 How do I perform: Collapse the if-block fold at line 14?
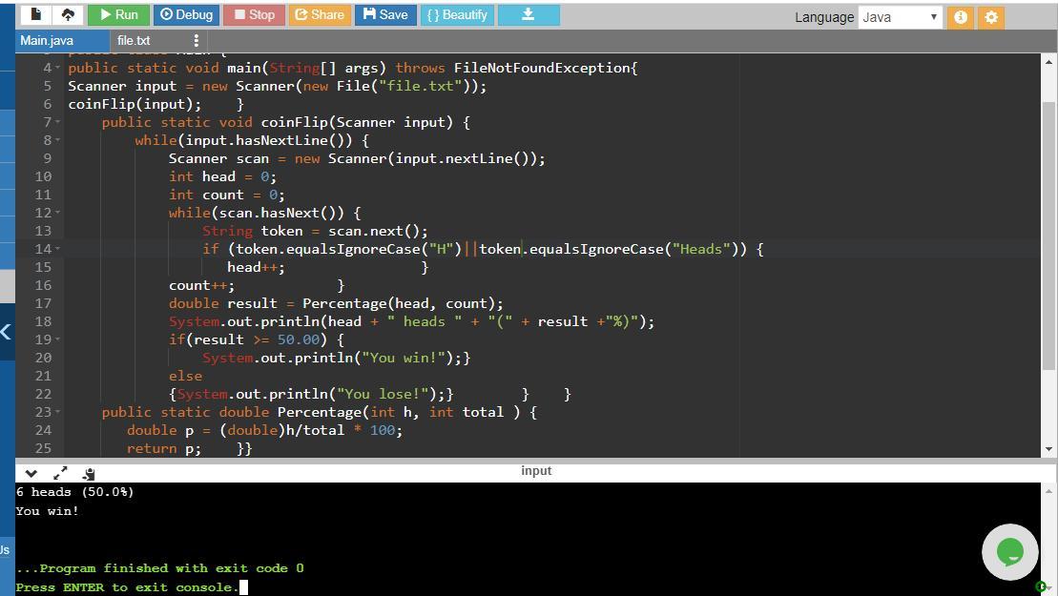tap(57, 250)
